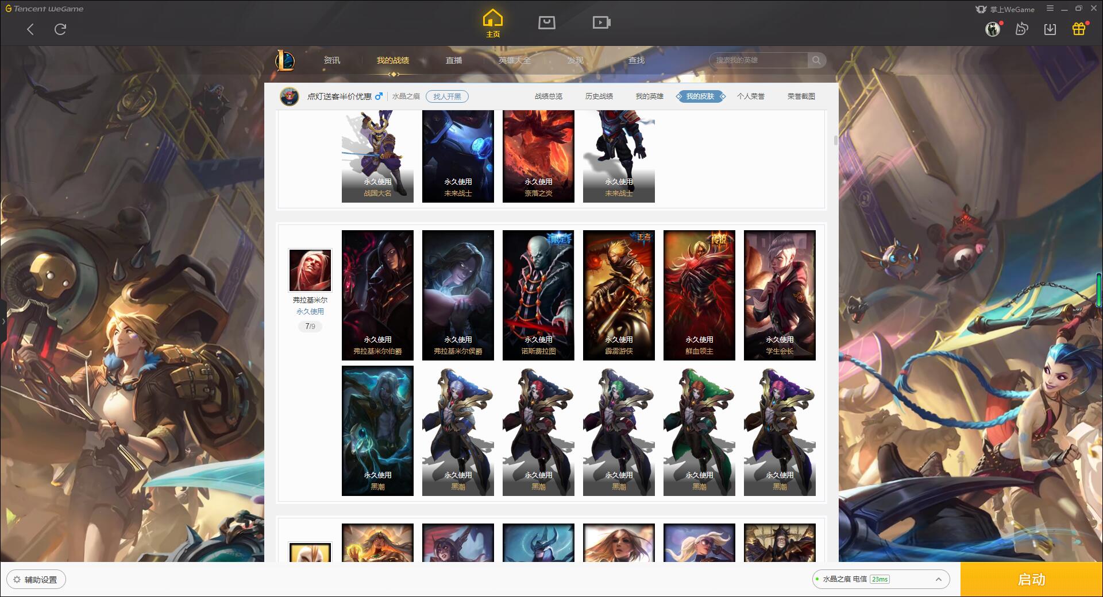Viewport: 1103px width, 597px height.
Task: Switch to the 查找 tab
Action: [637, 60]
